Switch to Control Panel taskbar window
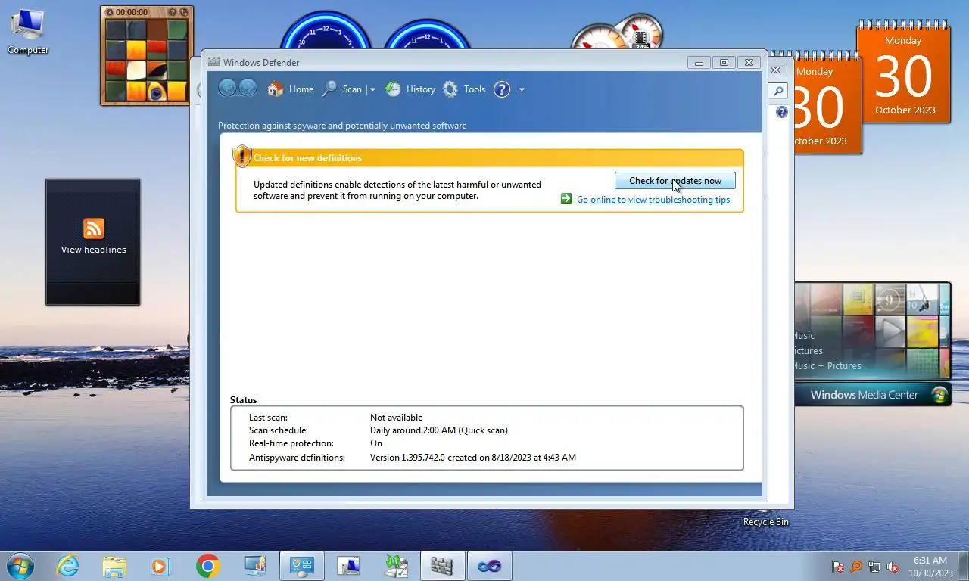 [x=301, y=565]
